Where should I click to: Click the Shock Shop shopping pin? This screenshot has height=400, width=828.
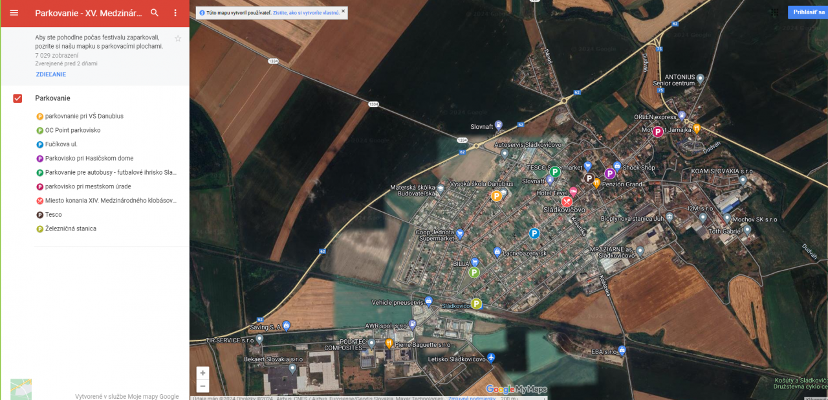[617, 166]
